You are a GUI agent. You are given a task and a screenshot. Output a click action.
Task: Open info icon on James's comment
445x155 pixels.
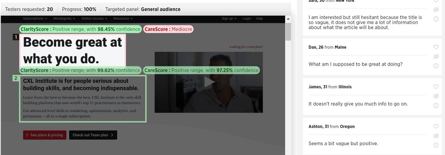[x=436, y=106]
